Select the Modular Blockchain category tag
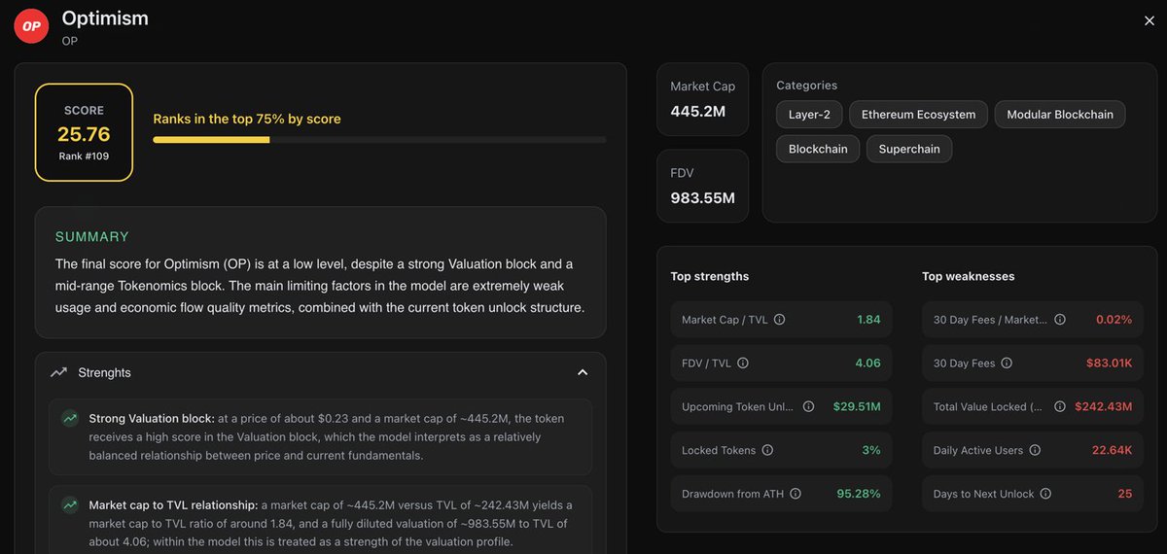 point(1060,115)
